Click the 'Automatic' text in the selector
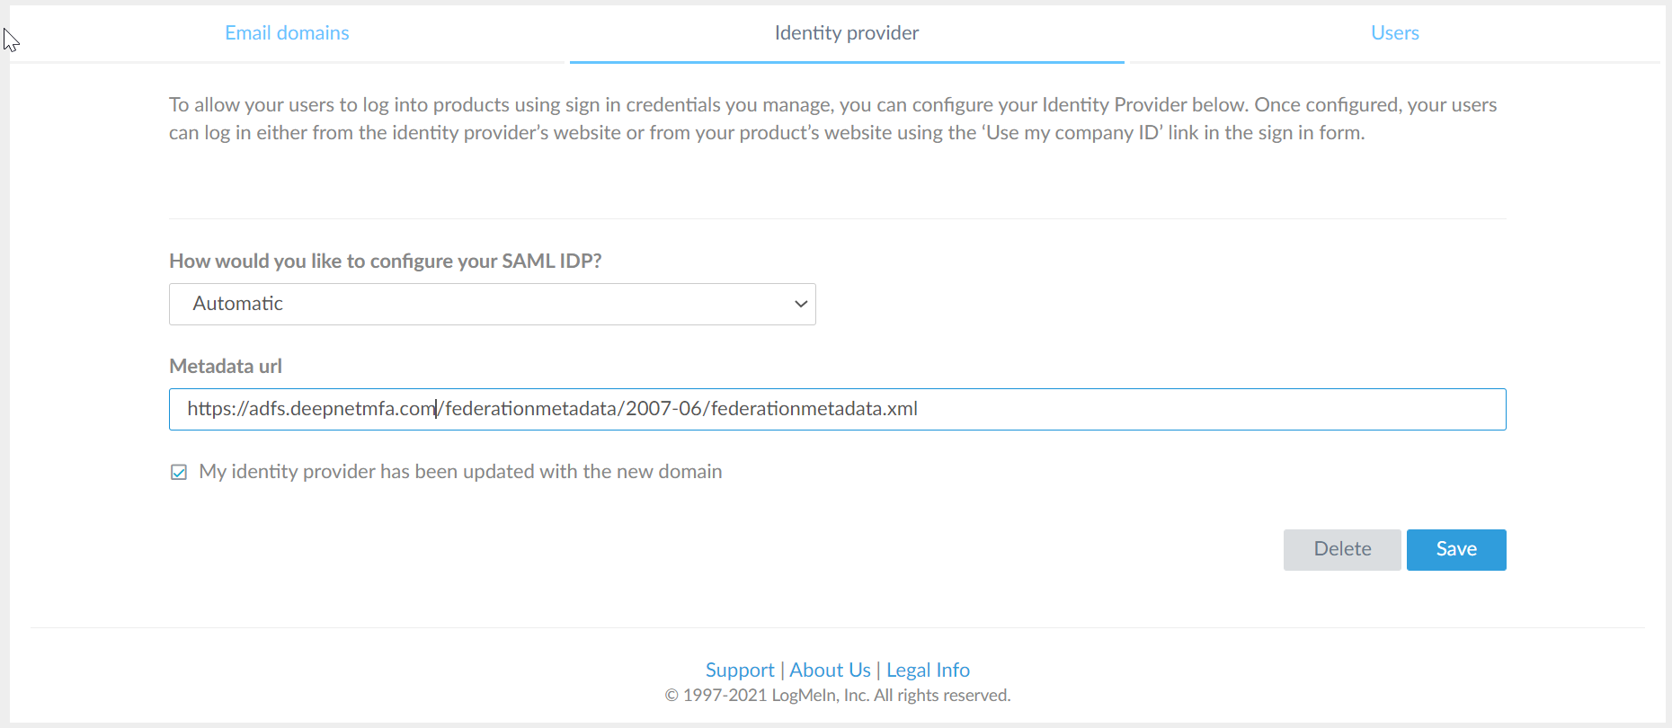This screenshot has height=728, width=1672. click(238, 304)
